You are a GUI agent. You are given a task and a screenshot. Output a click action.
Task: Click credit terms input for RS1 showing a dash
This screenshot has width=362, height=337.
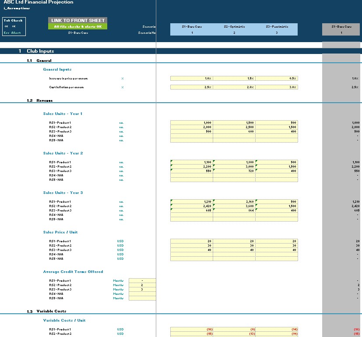[142, 281]
